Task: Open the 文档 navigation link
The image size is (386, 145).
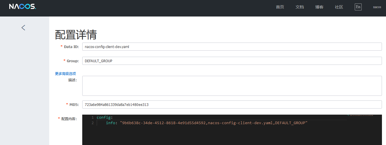Action: (300, 7)
